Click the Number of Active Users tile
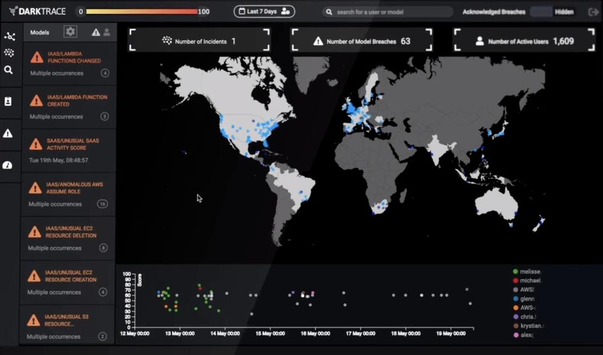The image size is (603, 355). [x=524, y=40]
